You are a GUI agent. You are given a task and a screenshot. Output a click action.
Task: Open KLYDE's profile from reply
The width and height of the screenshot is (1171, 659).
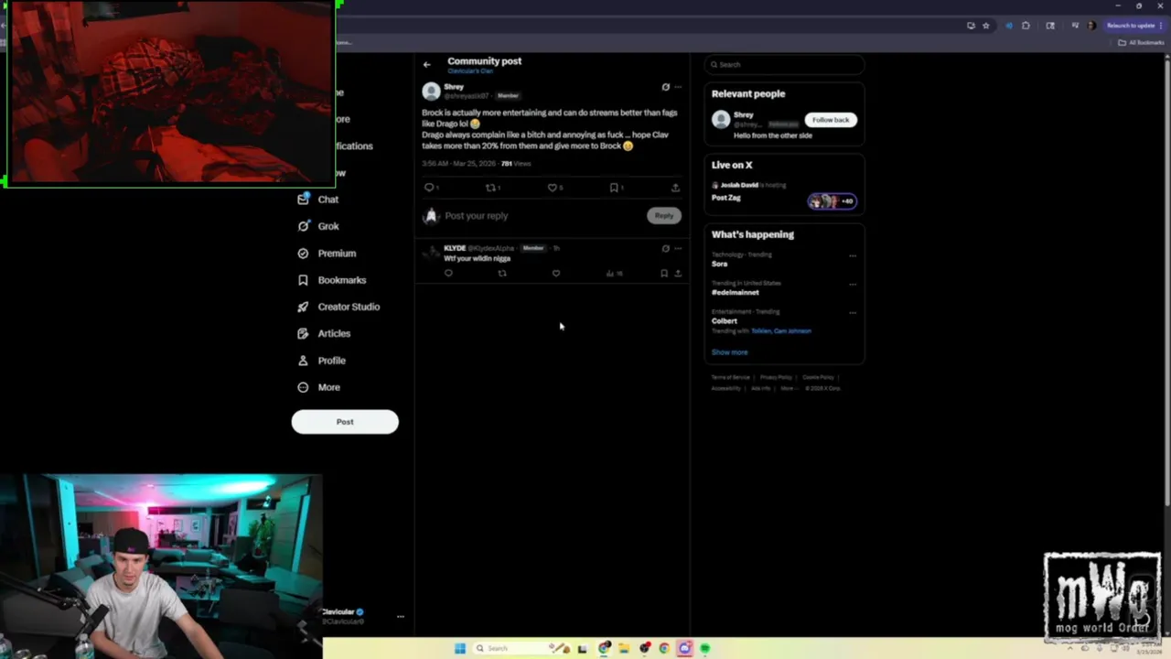click(455, 248)
